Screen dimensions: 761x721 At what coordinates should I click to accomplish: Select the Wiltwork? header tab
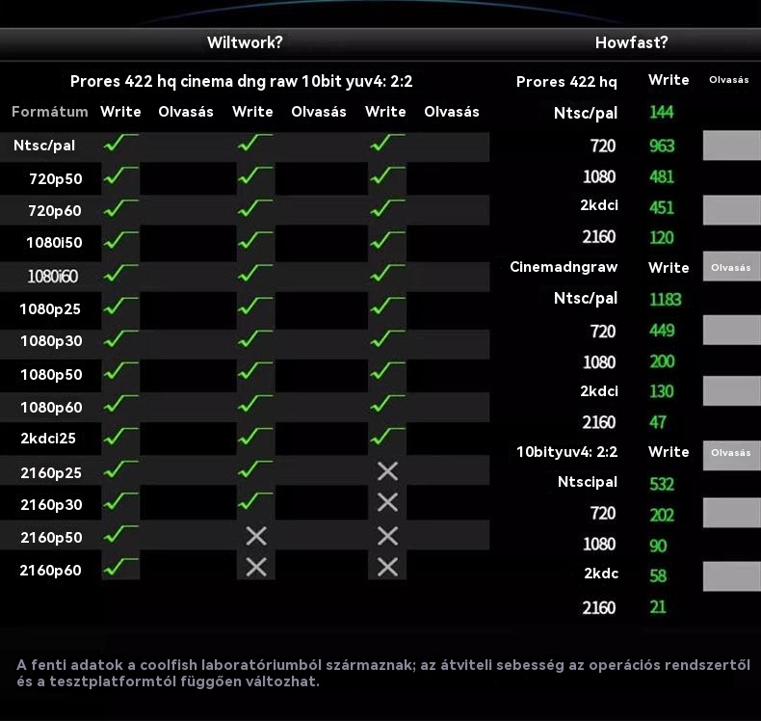(245, 43)
